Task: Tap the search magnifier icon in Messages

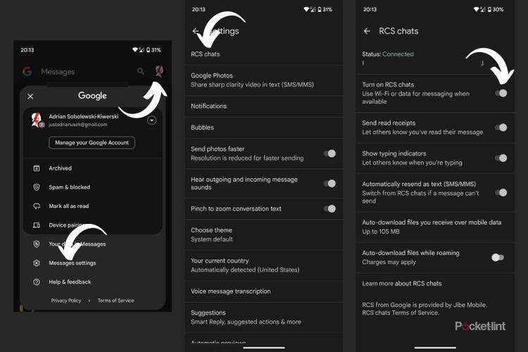Action: point(141,71)
